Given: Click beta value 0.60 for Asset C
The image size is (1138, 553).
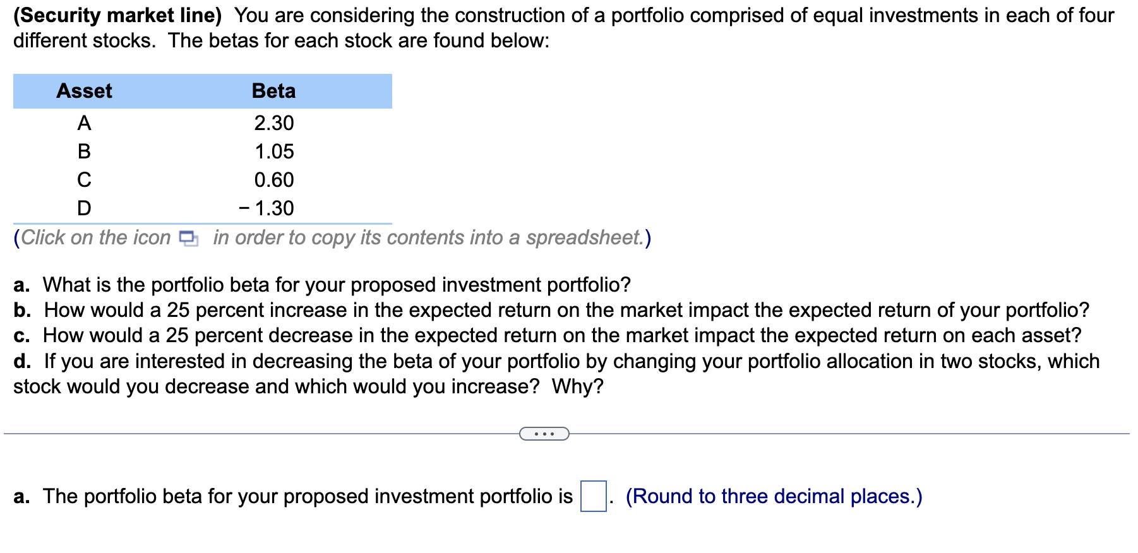Looking at the screenshot, I should (274, 180).
